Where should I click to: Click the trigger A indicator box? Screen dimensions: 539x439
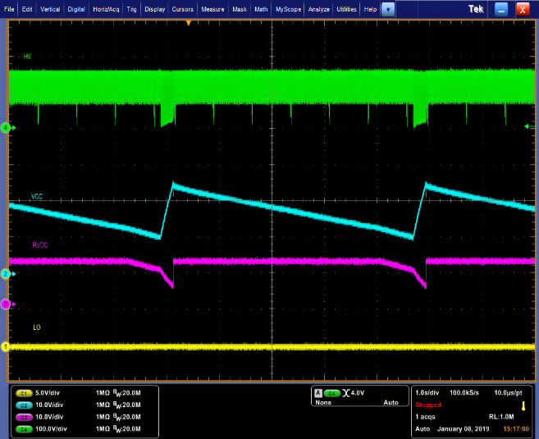[x=318, y=393]
